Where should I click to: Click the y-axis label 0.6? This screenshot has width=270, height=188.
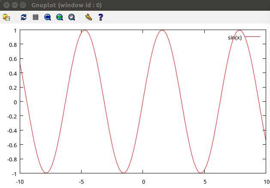tap(13, 59)
